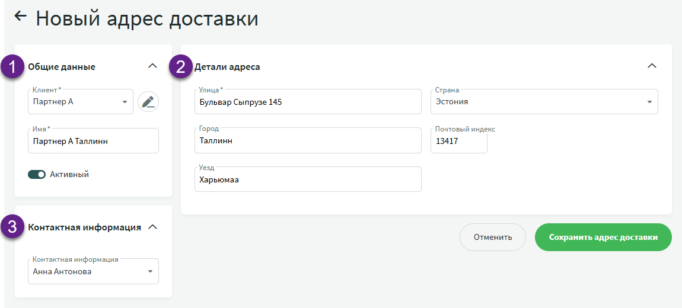Collapse the Детали адреса section

pyautogui.click(x=652, y=66)
